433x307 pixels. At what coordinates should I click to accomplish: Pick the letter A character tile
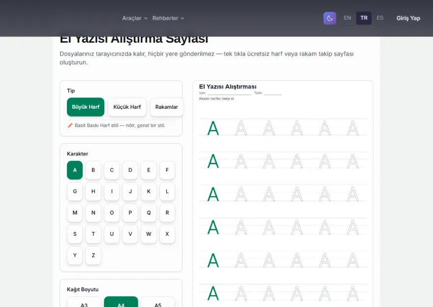coord(75,170)
